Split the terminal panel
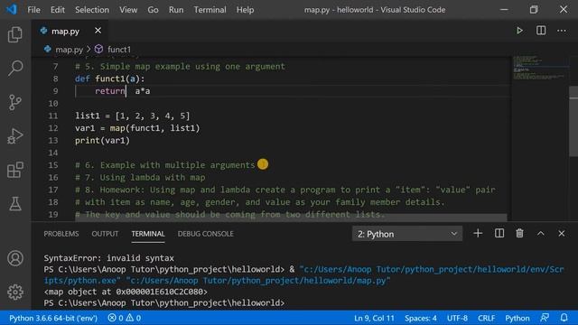578x325 pixels. (x=499, y=233)
